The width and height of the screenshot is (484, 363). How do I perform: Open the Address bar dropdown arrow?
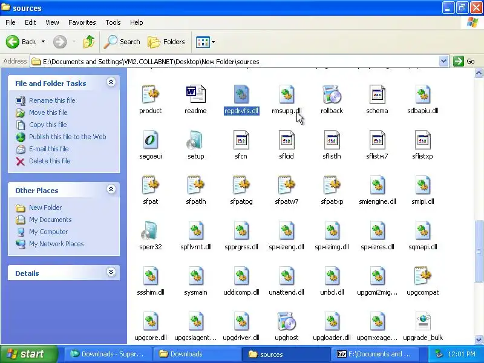tap(443, 61)
